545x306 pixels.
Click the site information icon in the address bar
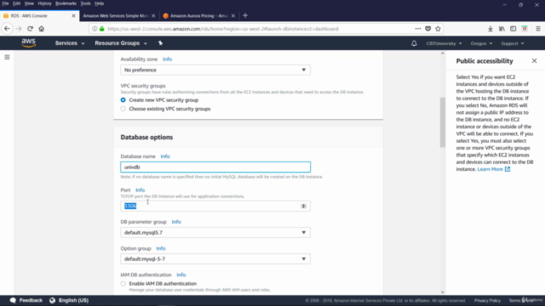pos(95,29)
